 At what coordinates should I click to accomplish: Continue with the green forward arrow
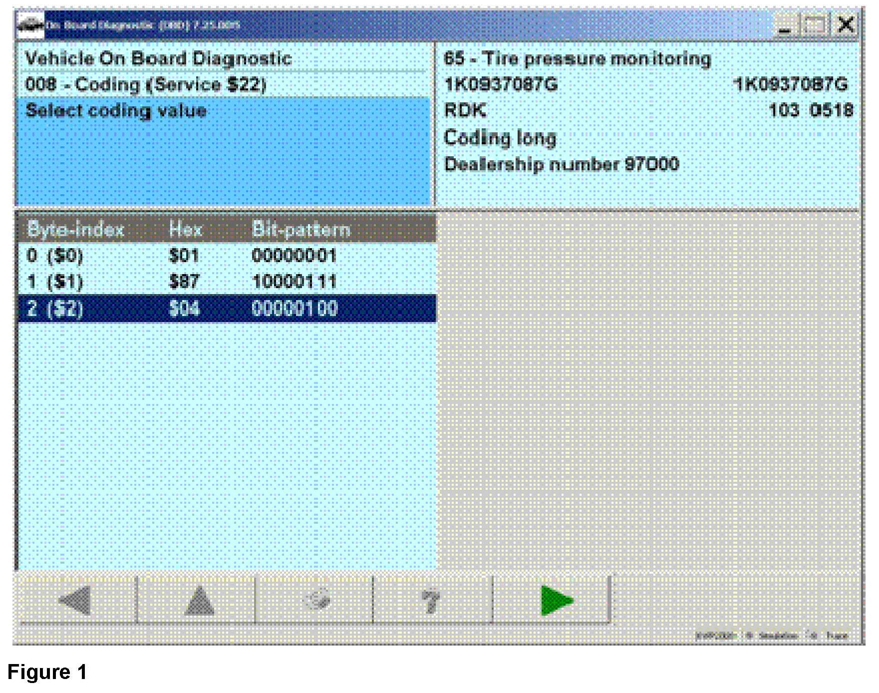pos(556,600)
